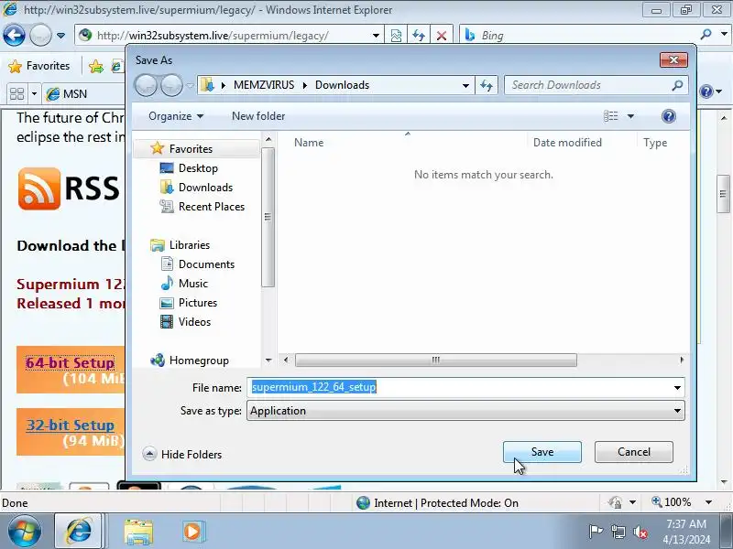Click IE back button
This screenshot has width=733, height=549.
14,35
